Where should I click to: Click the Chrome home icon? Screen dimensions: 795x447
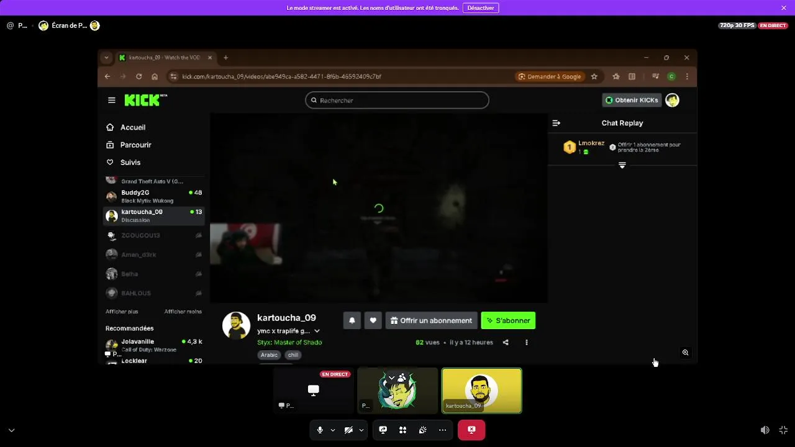pyautogui.click(x=155, y=76)
